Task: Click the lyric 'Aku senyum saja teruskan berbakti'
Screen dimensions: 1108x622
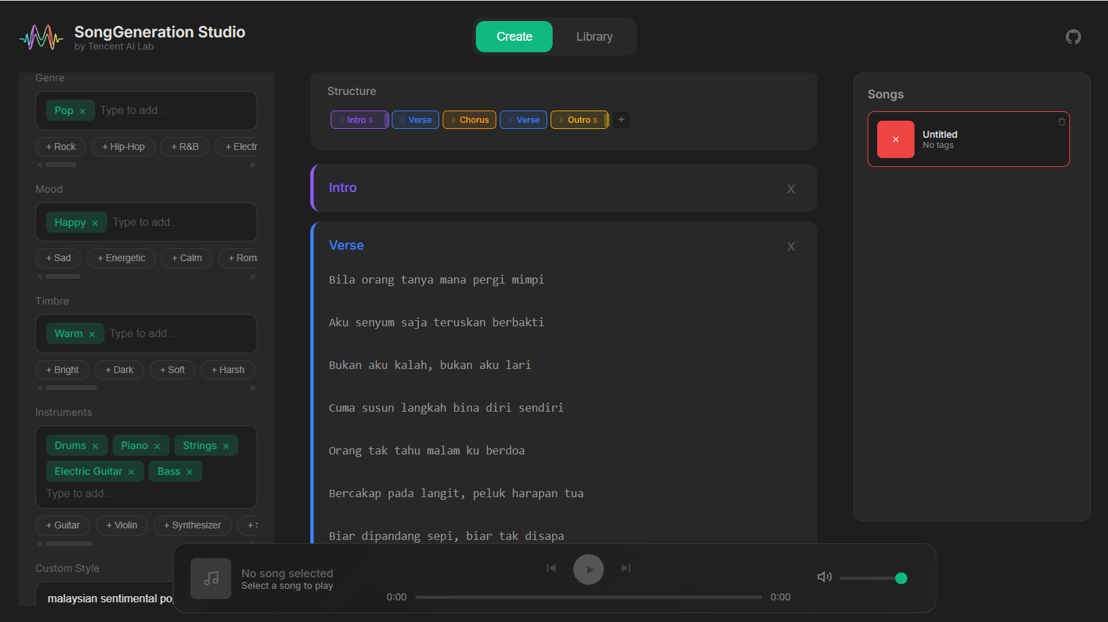Action: tap(437, 323)
